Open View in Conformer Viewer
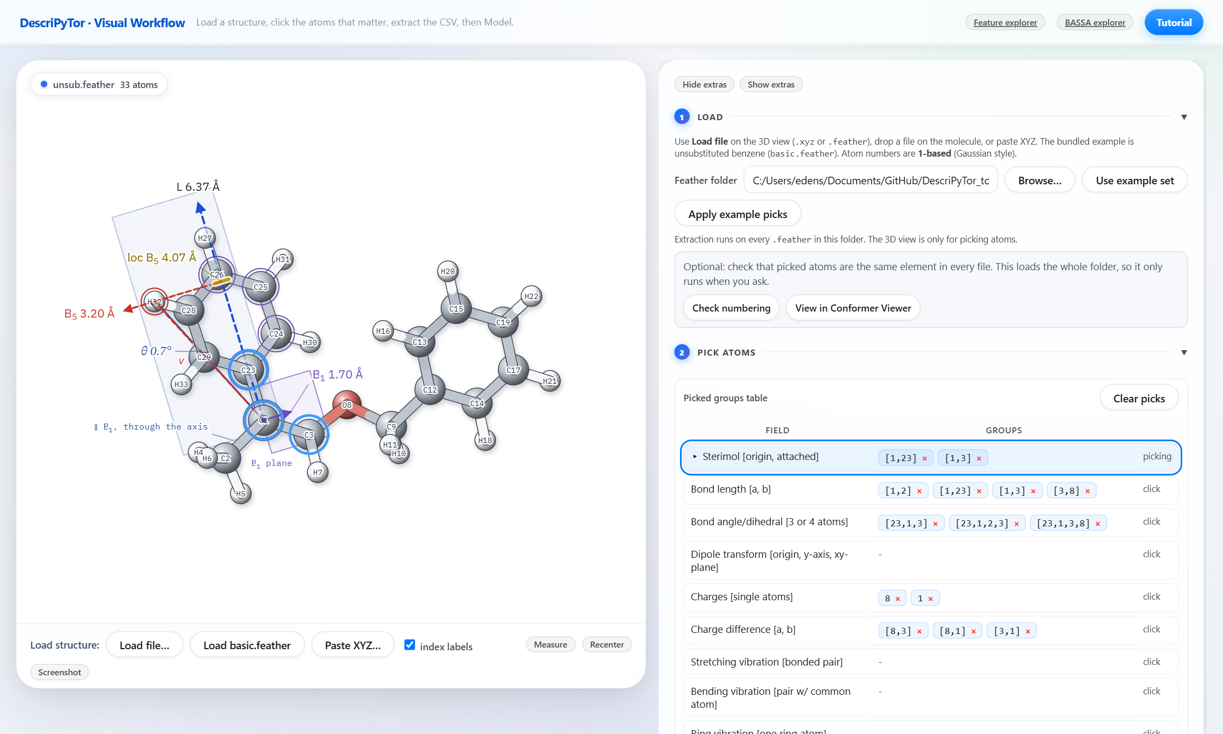Screen dimensions: 1223x734 pos(853,308)
